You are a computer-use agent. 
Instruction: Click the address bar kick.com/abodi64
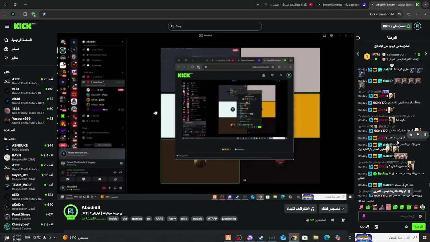click(382, 14)
